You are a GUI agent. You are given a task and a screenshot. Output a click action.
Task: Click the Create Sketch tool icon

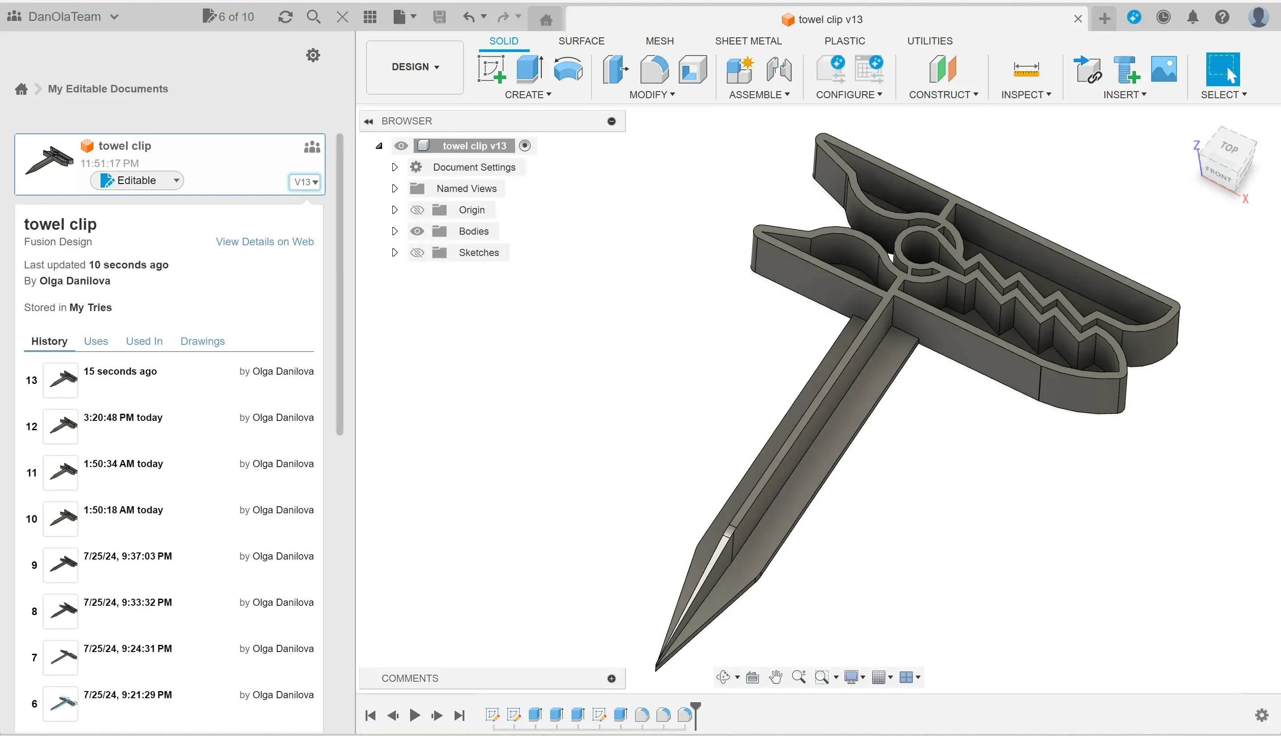[491, 69]
